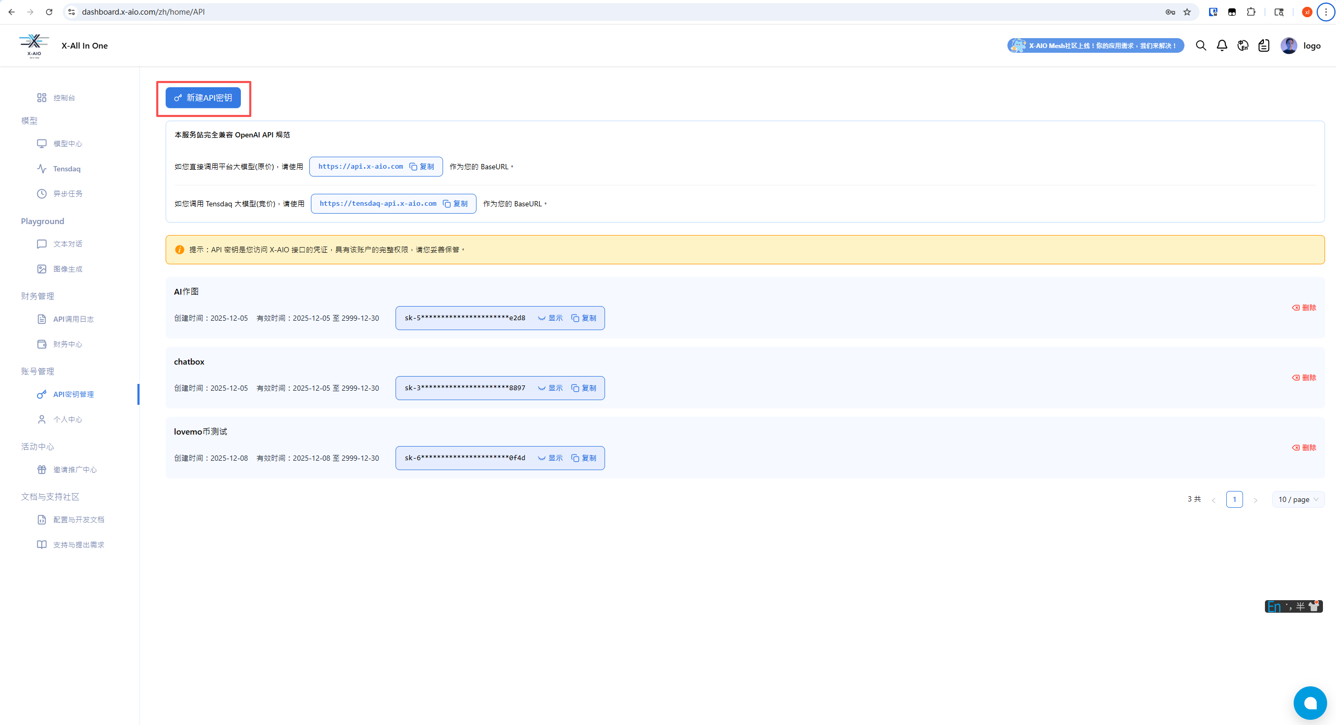The width and height of the screenshot is (1336, 725).
Task: Open 模型中心 in the sidebar
Action: point(67,144)
